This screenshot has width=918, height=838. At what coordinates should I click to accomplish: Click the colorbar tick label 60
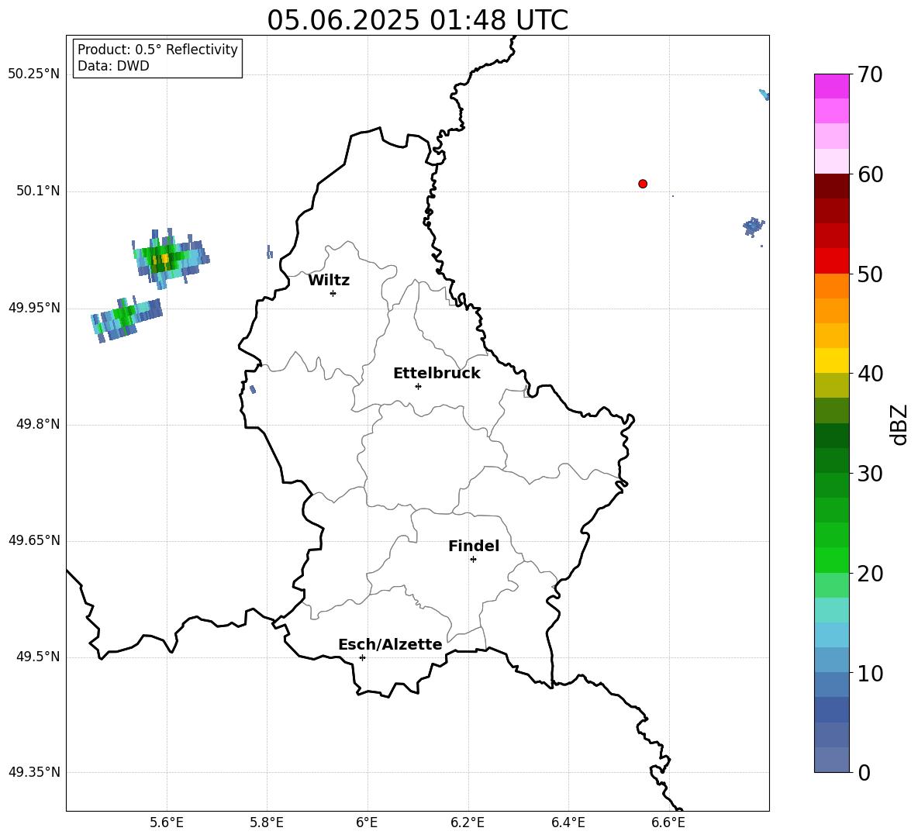pyautogui.click(x=870, y=174)
